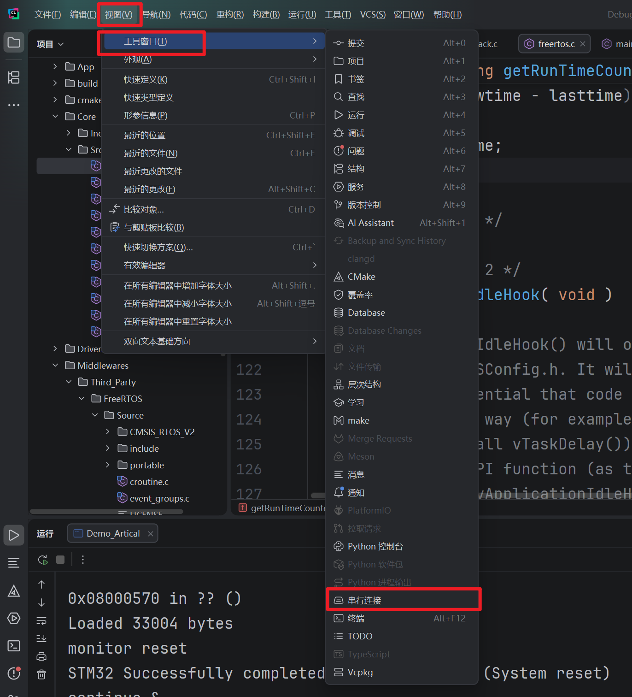Choose AI Assistant tool window entry

pyautogui.click(x=401, y=223)
